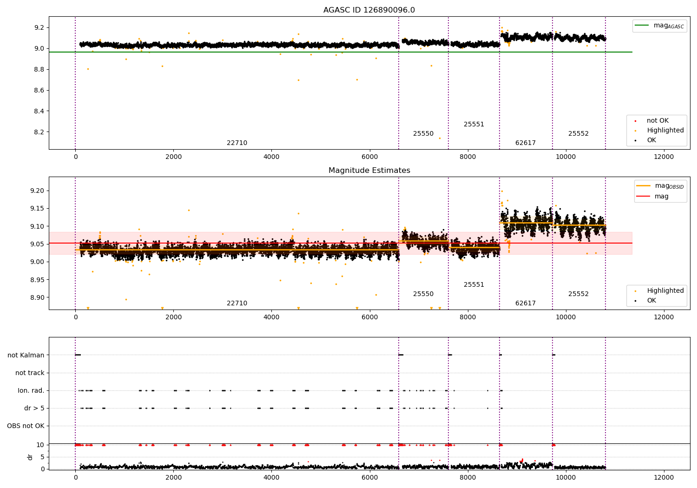Click the rotated 'dr' axis label
This screenshot has height=488, width=697.
point(30,457)
